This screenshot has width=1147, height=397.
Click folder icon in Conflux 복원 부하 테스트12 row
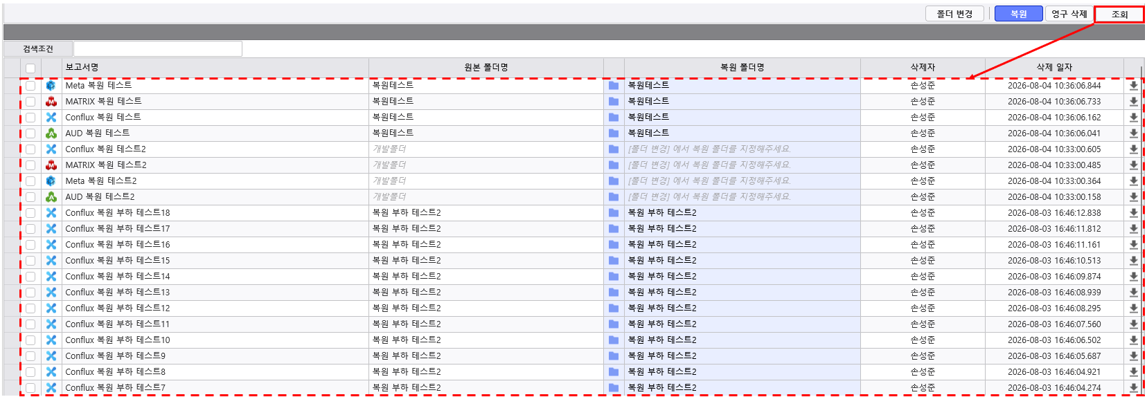(614, 308)
